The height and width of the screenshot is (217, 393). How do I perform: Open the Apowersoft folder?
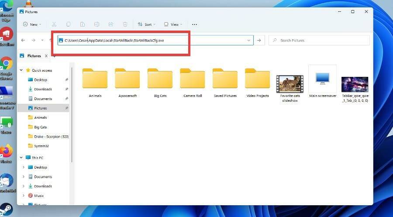pos(128,83)
